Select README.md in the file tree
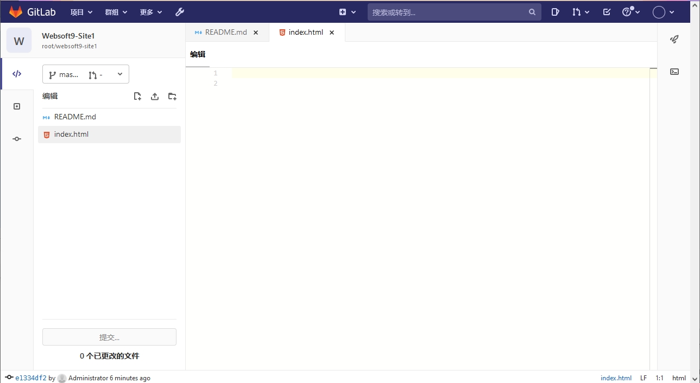 click(75, 117)
